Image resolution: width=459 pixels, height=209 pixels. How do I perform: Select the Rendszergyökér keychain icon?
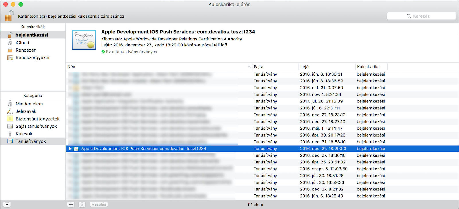pyautogui.click(x=10, y=58)
